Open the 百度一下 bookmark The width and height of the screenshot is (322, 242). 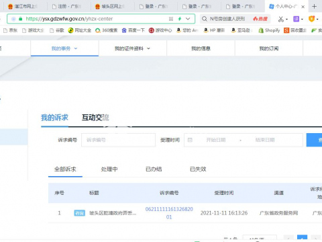133,30
